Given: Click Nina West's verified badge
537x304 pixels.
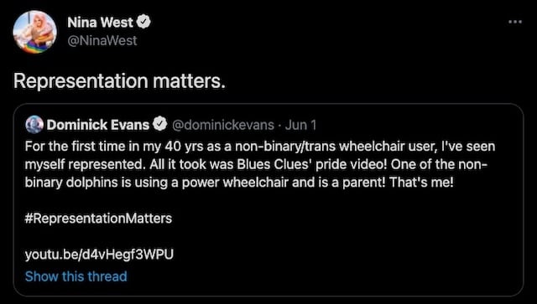Looking at the screenshot, I should (143, 23).
